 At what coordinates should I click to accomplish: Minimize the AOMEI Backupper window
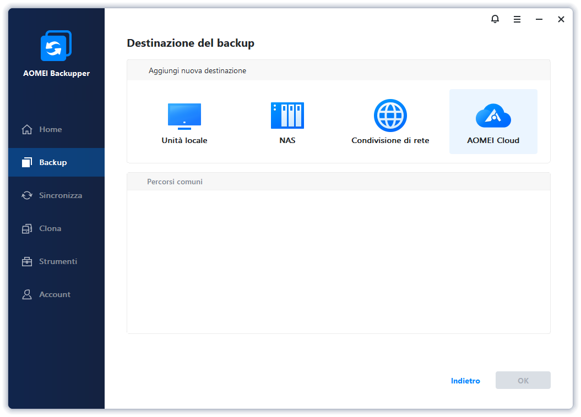(x=539, y=19)
